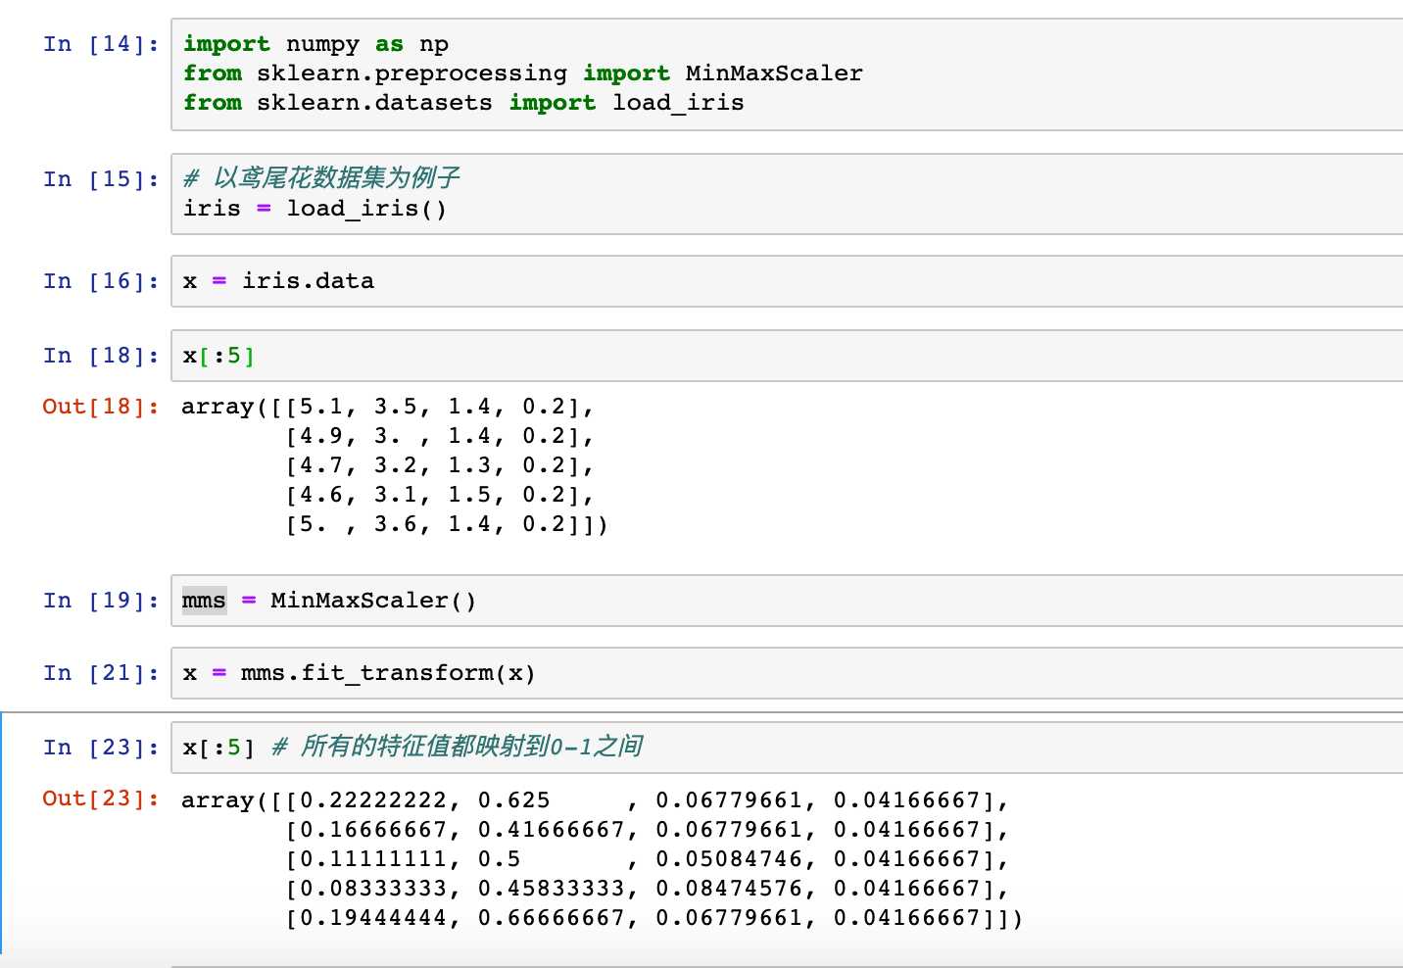This screenshot has width=1403, height=968.
Task: Focus the x[:5] cell numbered In [18]
Action: click(x=787, y=356)
